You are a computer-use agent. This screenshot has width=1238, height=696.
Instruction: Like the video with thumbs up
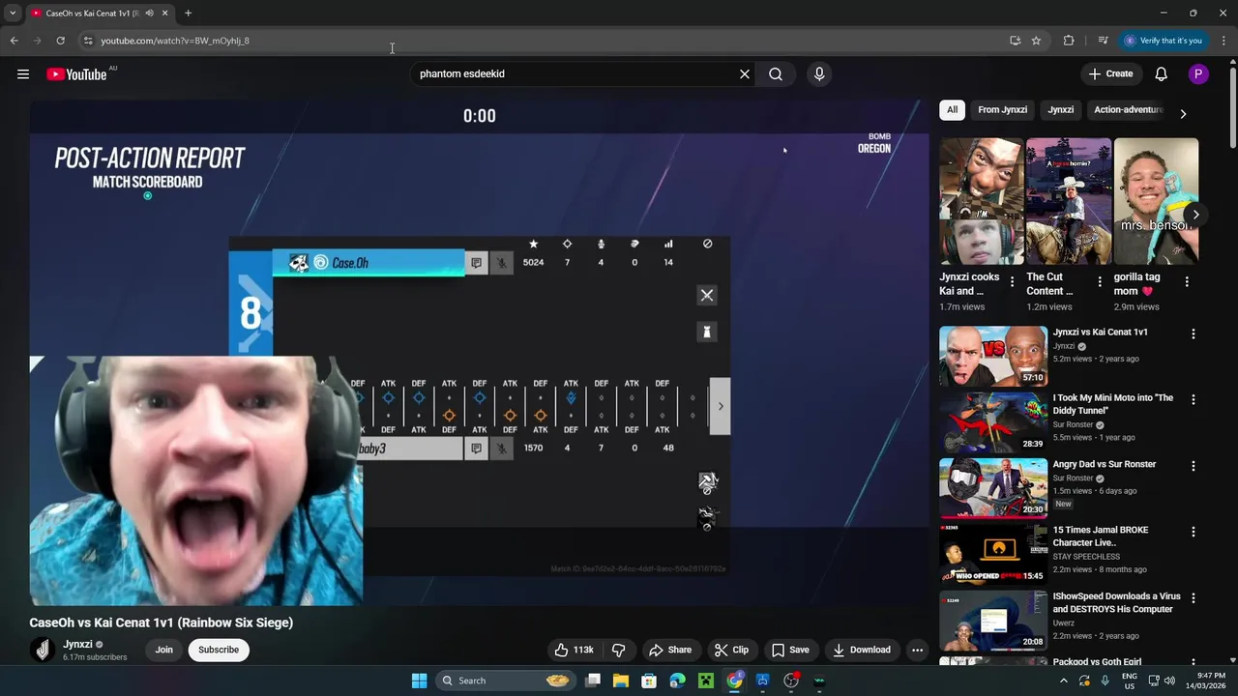[574, 650]
